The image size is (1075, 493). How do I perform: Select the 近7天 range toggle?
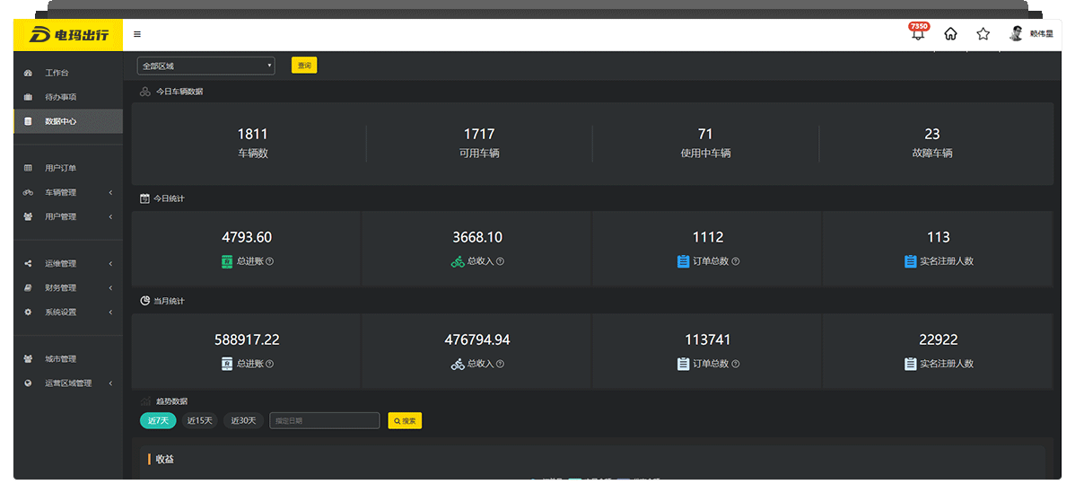pyautogui.click(x=158, y=420)
